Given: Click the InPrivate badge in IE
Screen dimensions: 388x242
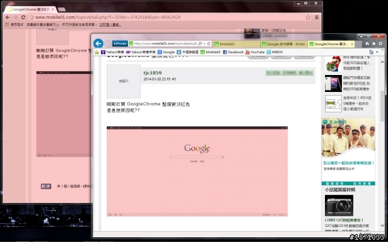Looking at the screenshot, I should pos(120,44).
